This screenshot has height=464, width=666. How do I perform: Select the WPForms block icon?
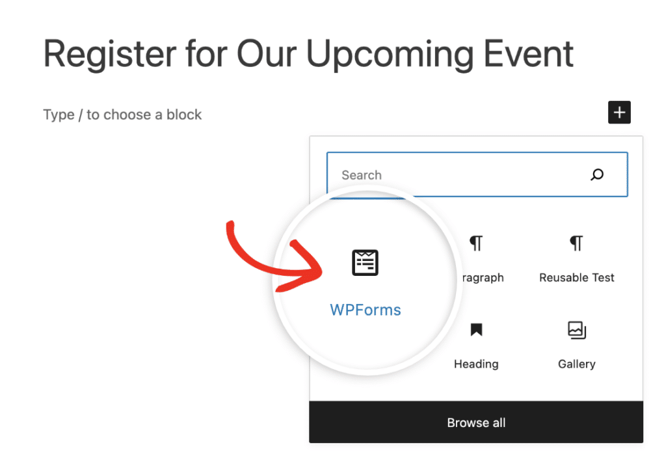[365, 262]
